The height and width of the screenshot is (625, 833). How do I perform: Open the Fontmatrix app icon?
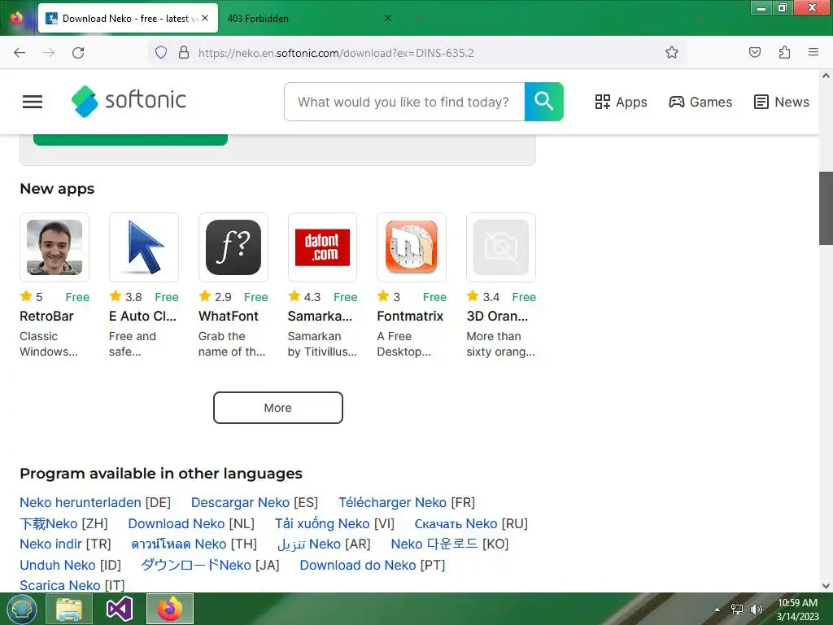tap(412, 247)
